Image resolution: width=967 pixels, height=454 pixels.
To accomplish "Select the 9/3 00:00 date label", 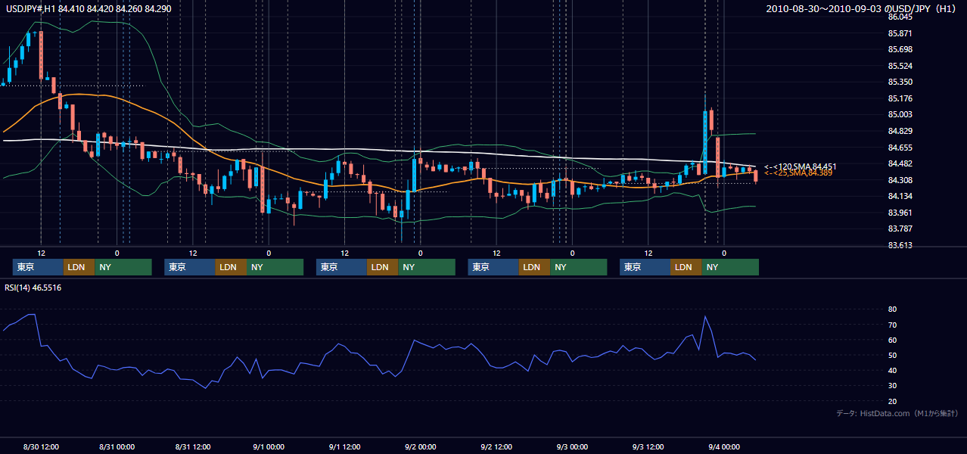I will 572,446.
